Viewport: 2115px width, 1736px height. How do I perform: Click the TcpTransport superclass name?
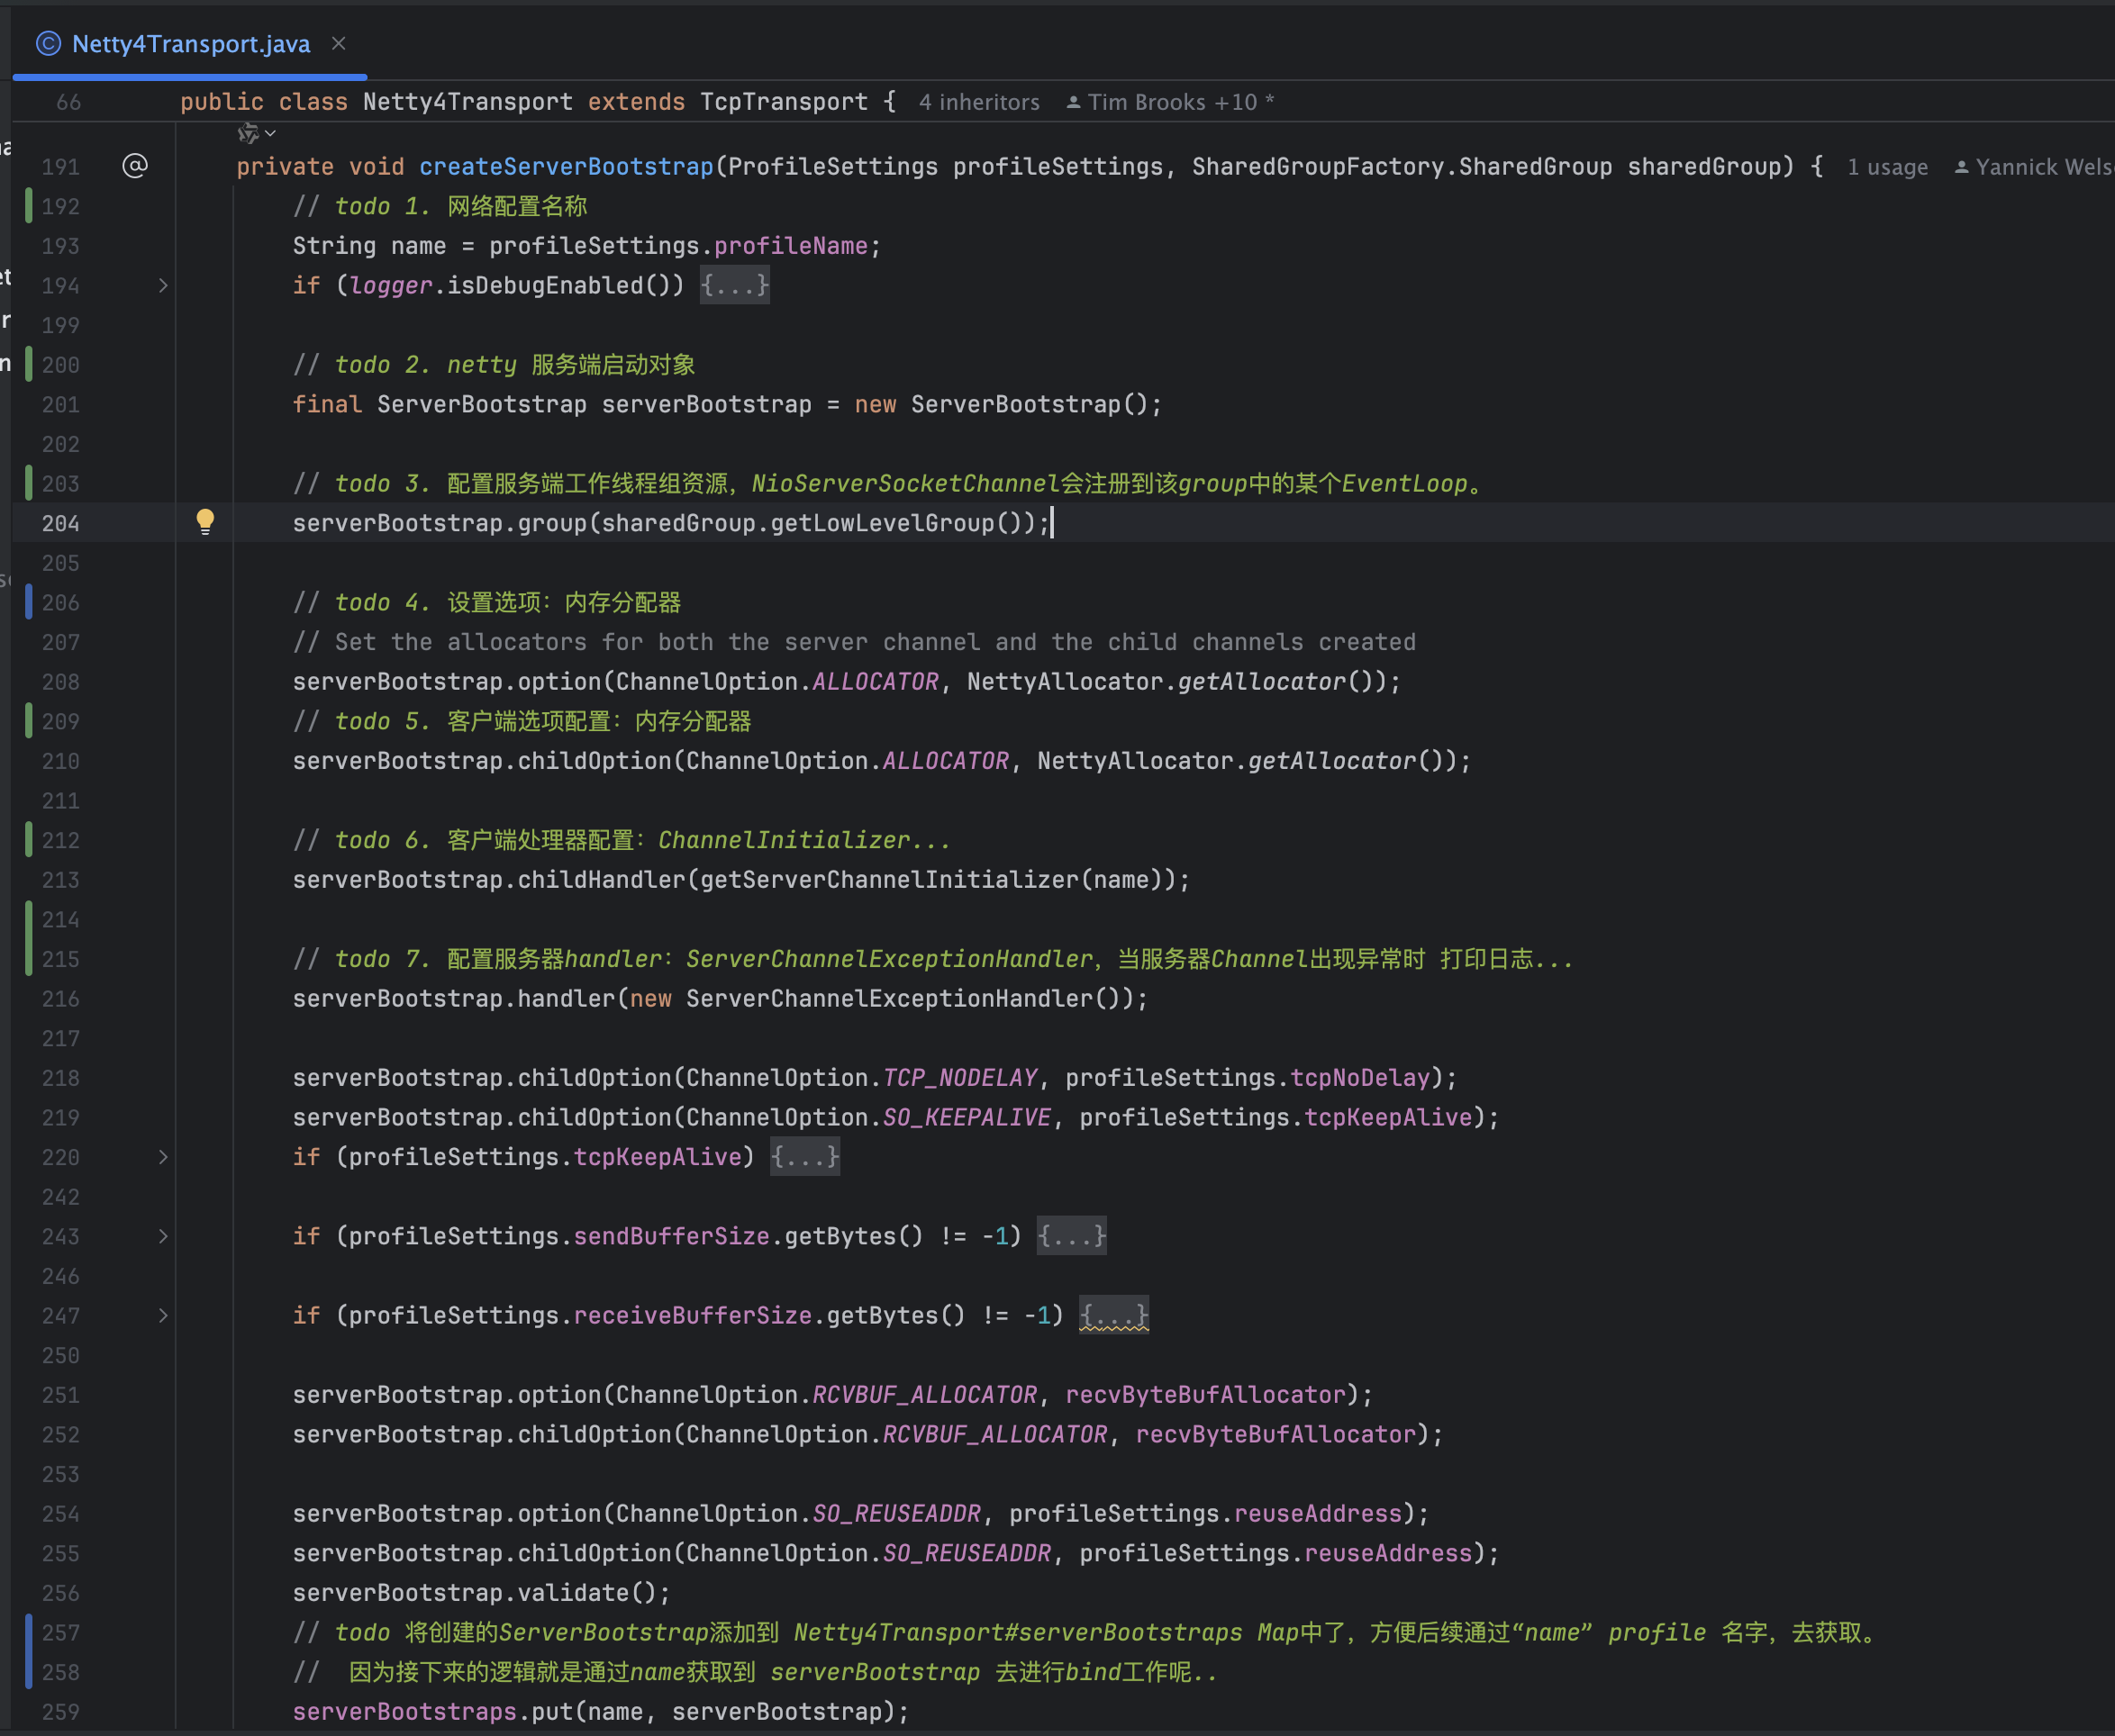784,102
